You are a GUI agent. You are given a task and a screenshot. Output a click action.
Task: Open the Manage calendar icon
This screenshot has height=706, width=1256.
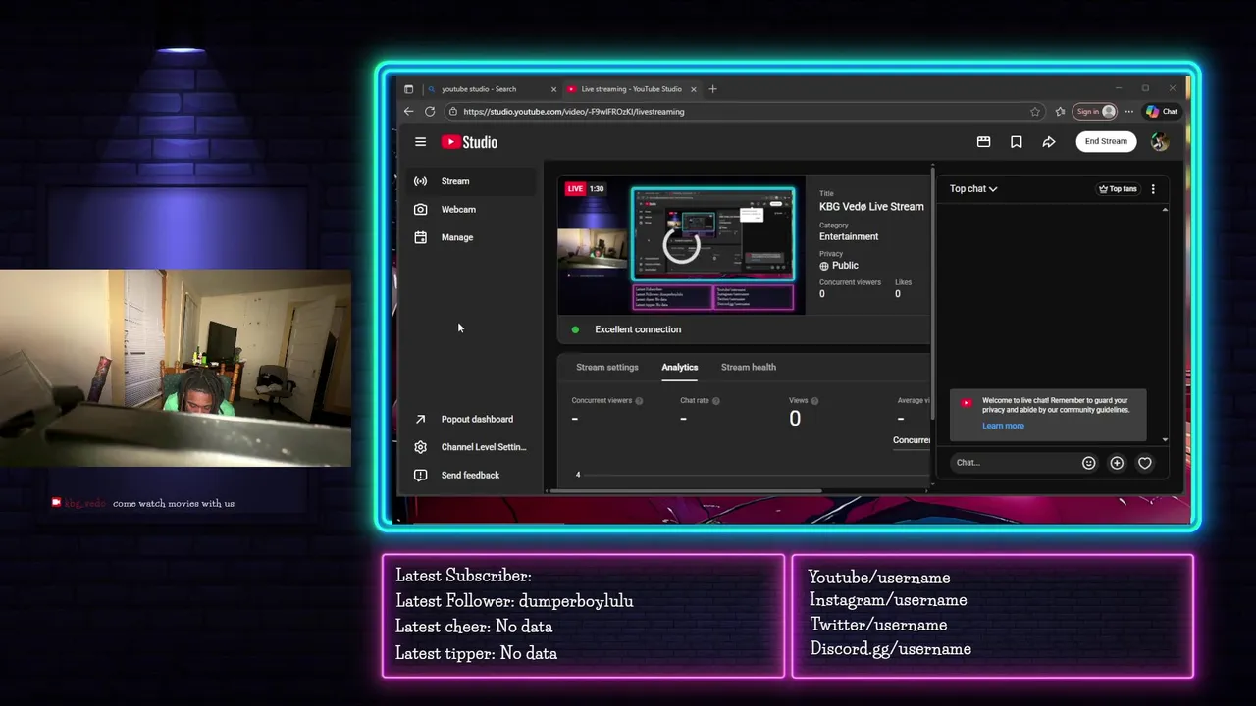click(420, 237)
